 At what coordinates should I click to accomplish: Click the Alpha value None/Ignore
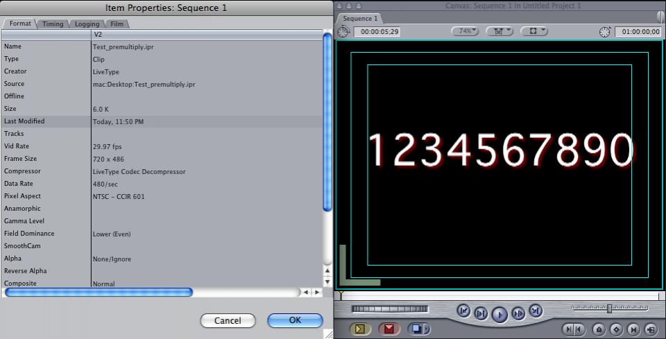click(112, 259)
